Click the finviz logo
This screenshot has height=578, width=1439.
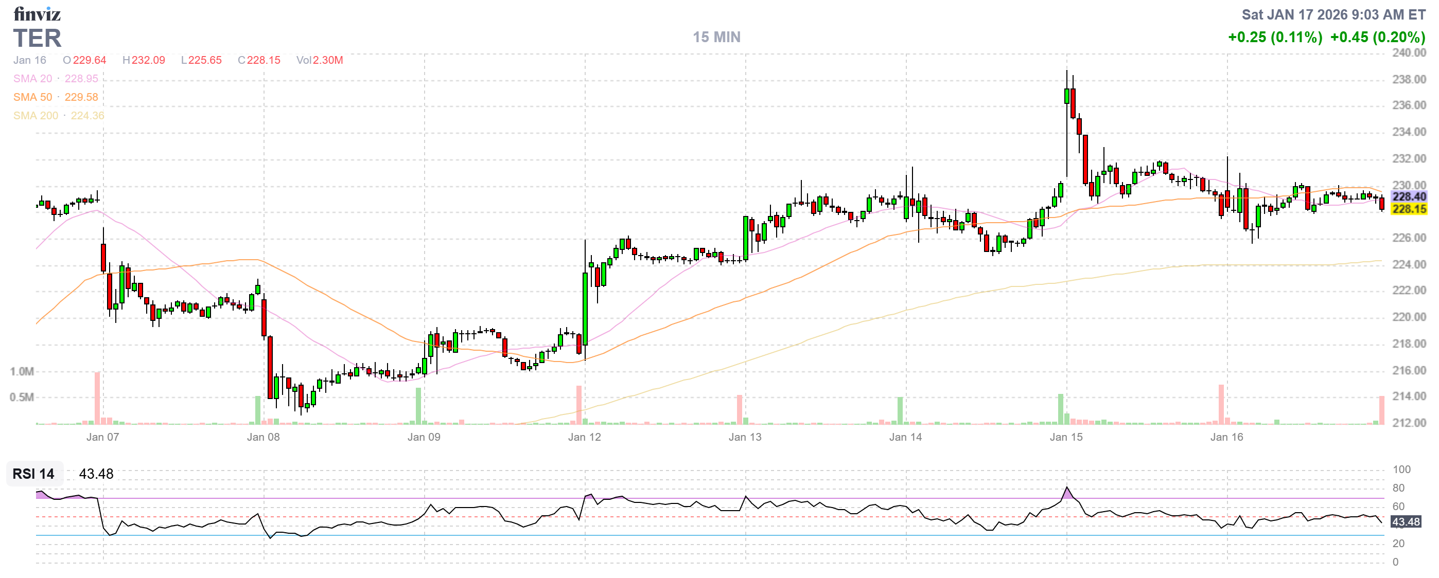(x=37, y=13)
